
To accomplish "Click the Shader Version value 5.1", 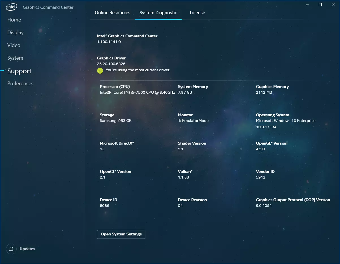I will click(181, 149).
